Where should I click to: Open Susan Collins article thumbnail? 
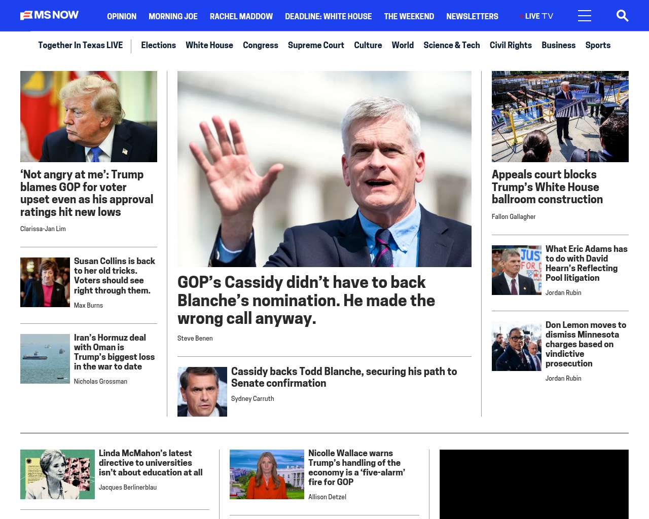pyautogui.click(x=45, y=282)
